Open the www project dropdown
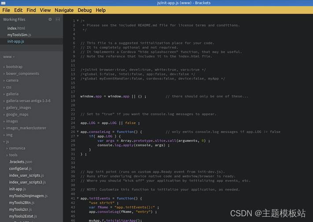This screenshot has height=222, width=313. 9,57
